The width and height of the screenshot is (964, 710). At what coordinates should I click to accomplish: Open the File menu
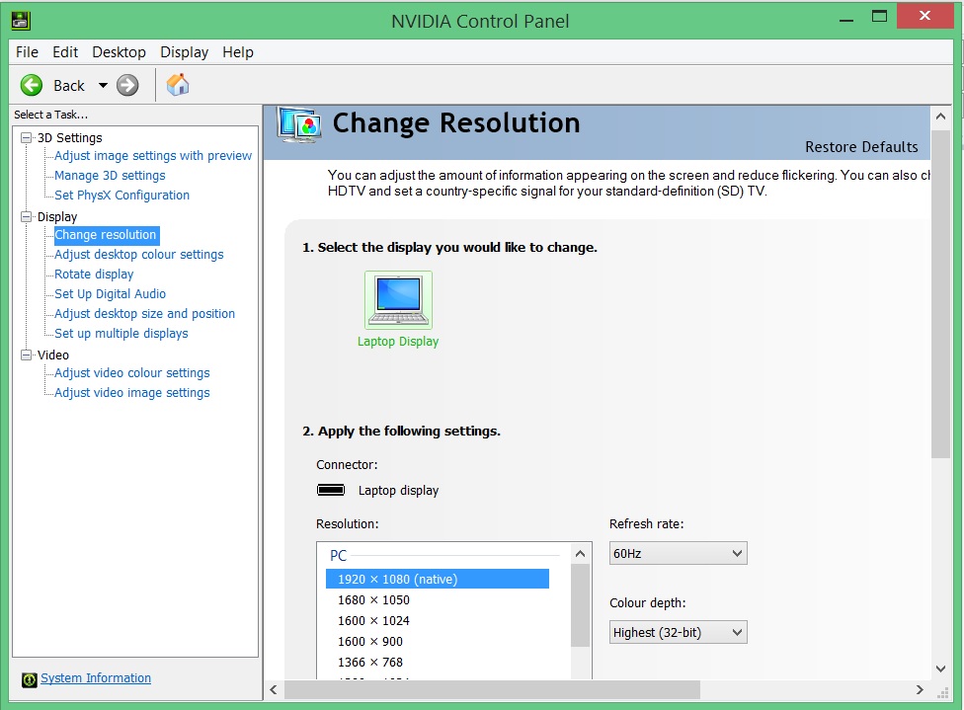pos(27,52)
